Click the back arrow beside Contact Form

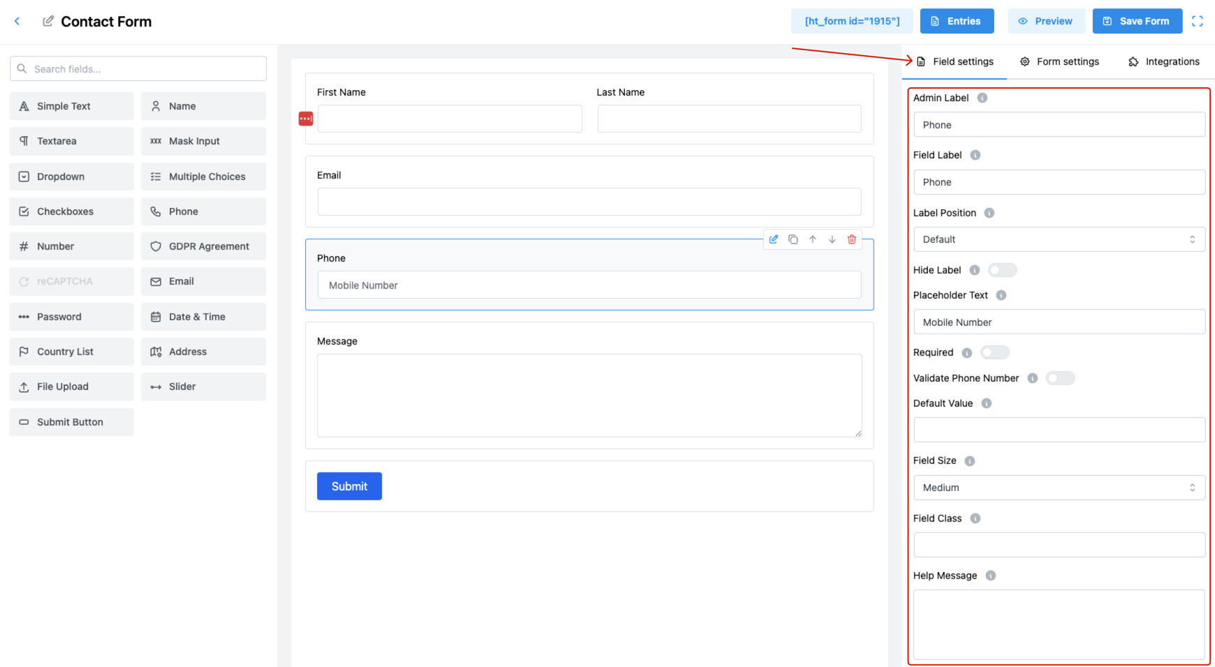pyautogui.click(x=17, y=22)
